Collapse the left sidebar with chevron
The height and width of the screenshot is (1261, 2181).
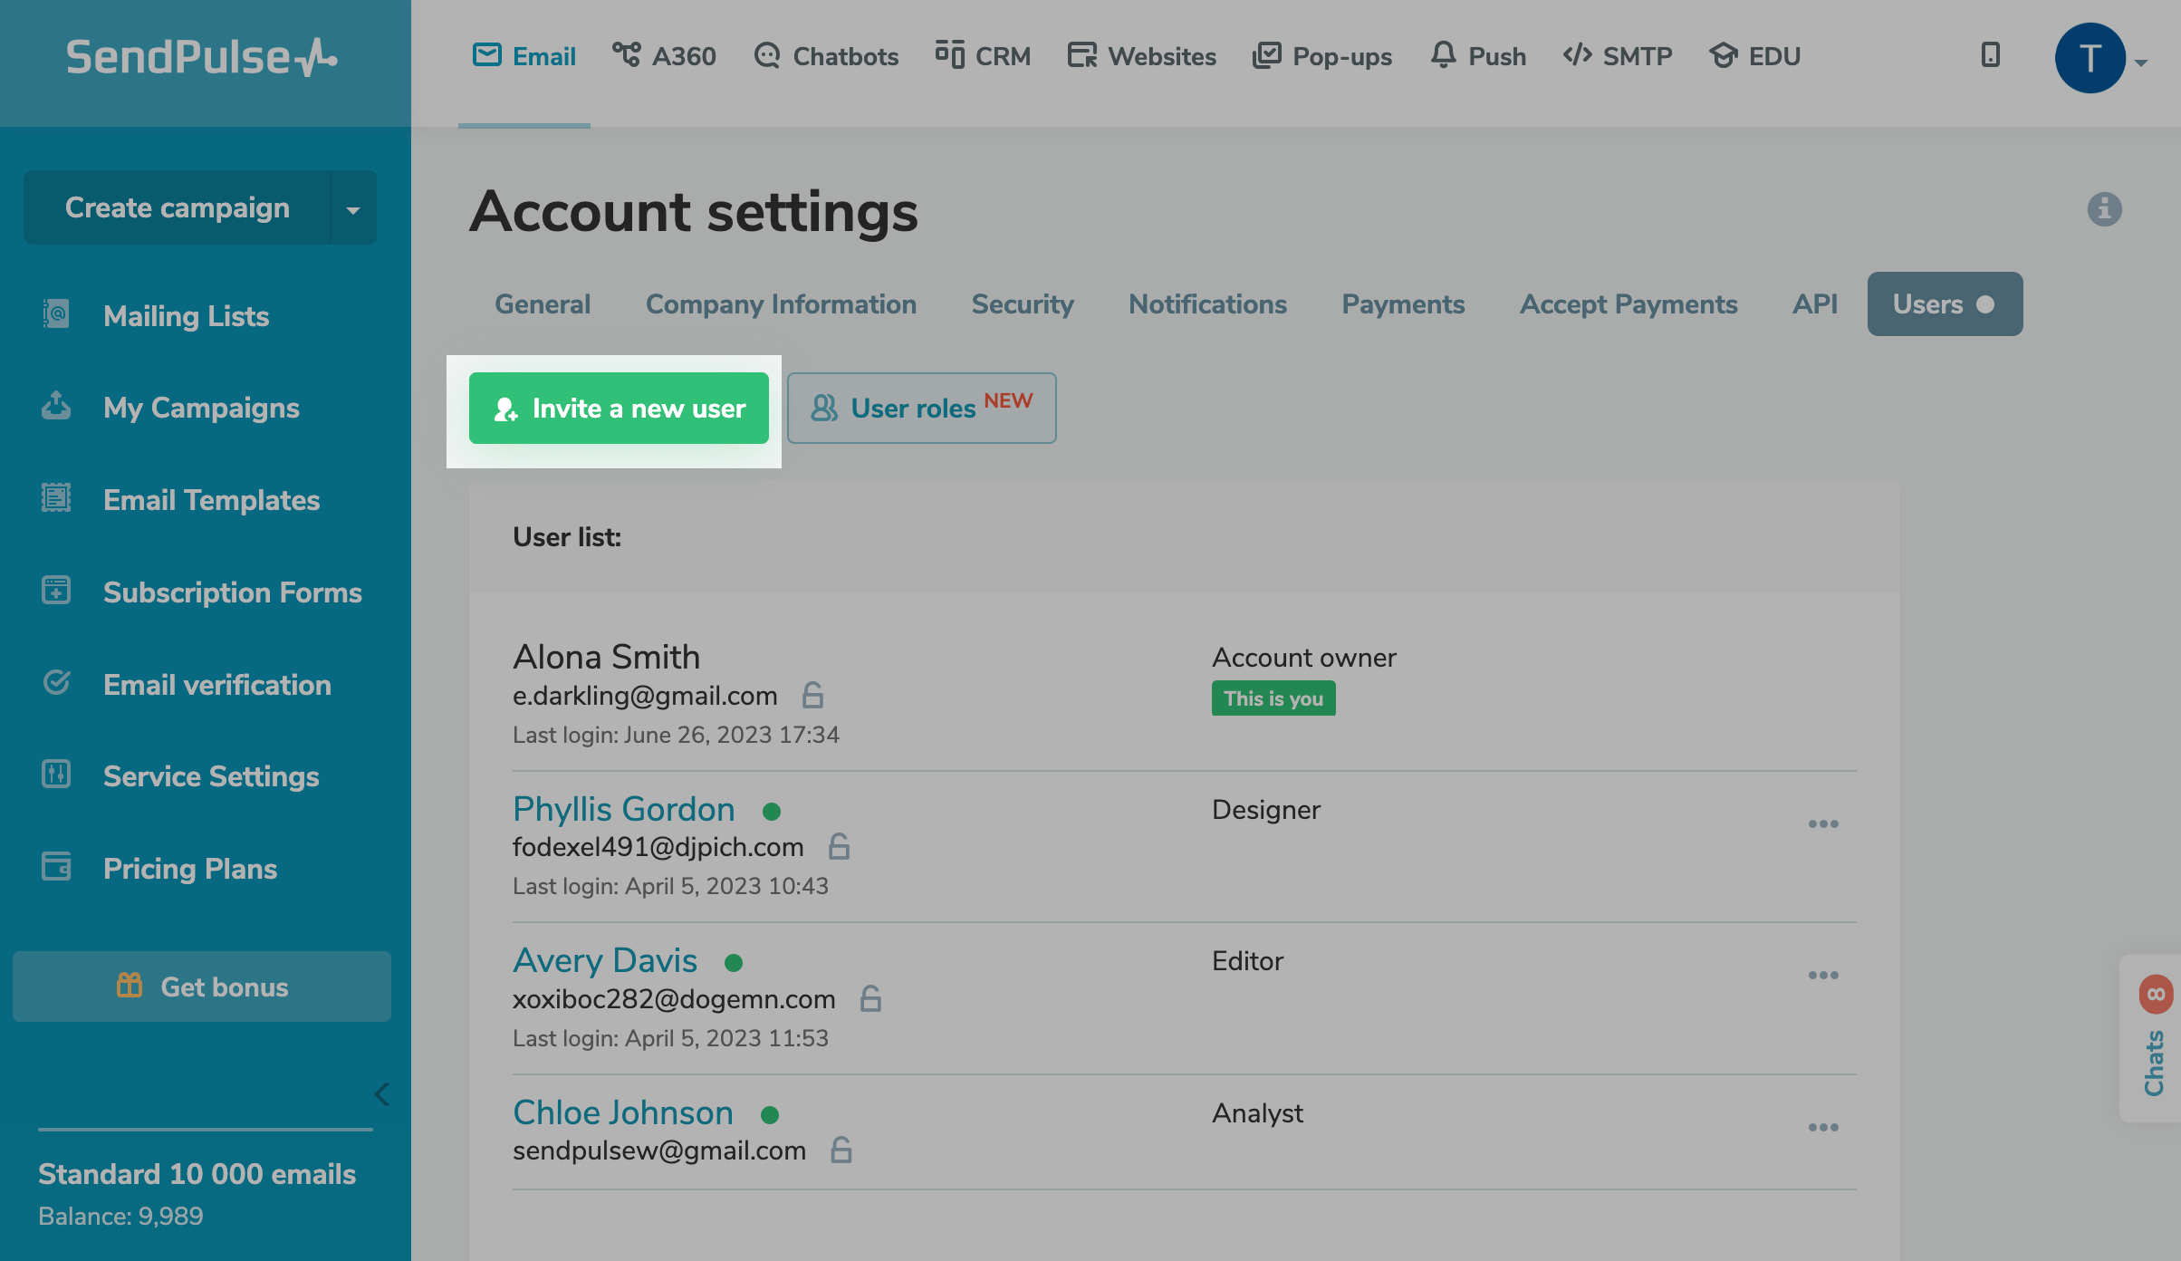[x=381, y=1094]
